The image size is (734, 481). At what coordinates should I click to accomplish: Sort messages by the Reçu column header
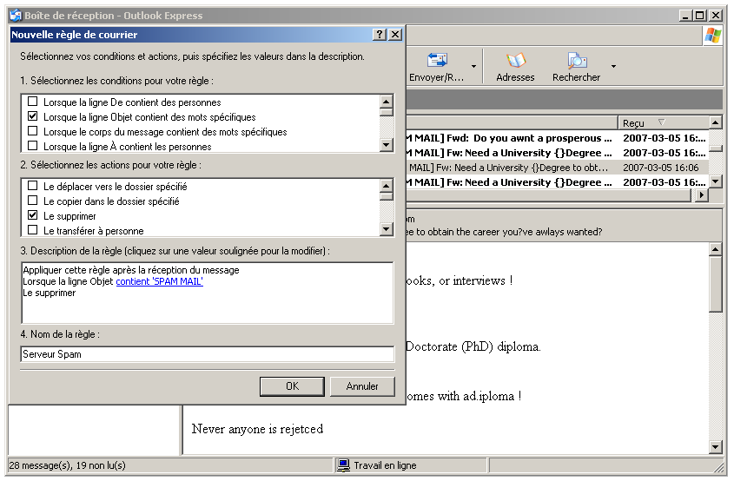pyautogui.click(x=664, y=122)
